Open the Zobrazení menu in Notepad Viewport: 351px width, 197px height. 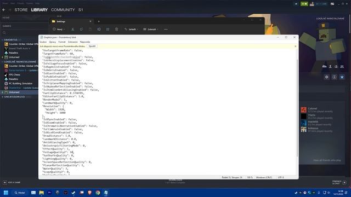72,42
